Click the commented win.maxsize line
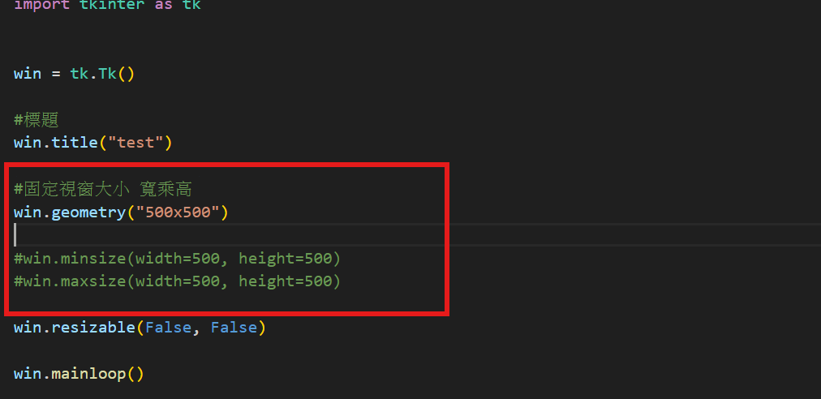This screenshot has height=399, width=821. point(177,281)
